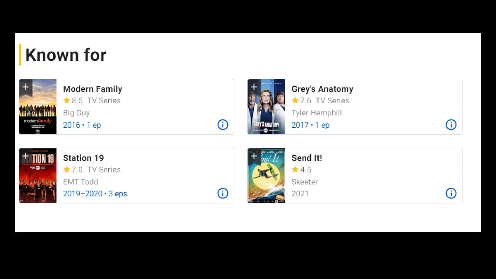The image size is (496, 279).
Task: Click the add icon on Modern Family
Action: 26,87
